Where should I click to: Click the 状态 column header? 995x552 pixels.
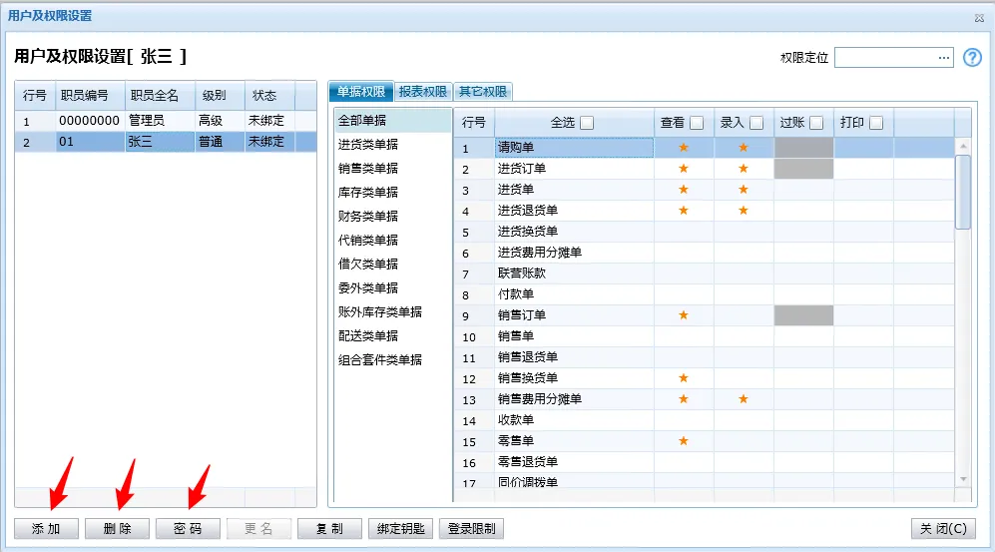[x=269, y=95]
